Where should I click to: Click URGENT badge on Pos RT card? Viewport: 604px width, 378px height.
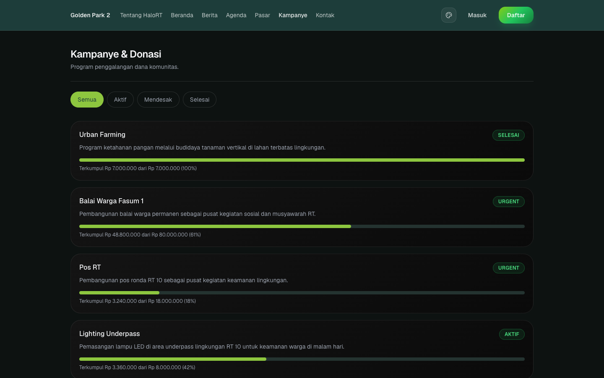tap(509, 268)
